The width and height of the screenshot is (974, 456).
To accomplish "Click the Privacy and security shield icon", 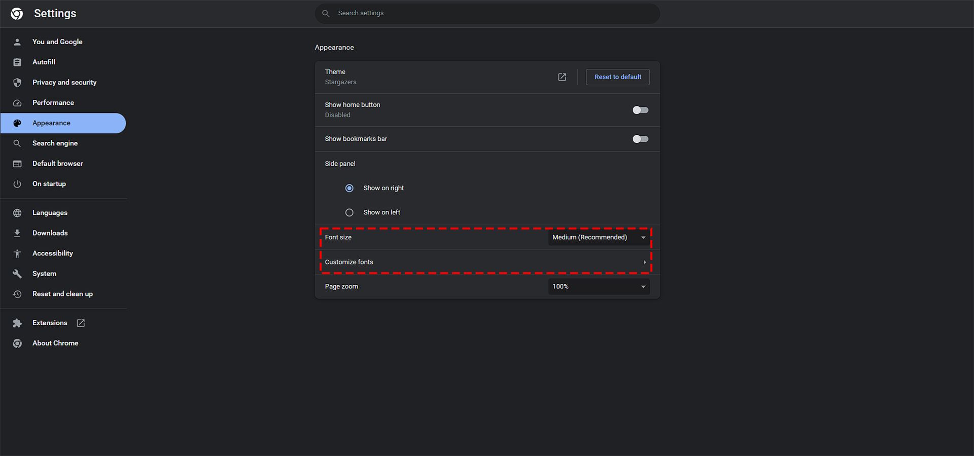I will tap(17, 83).
